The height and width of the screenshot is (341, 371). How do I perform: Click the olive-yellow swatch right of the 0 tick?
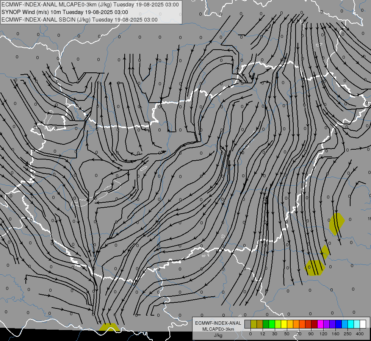tap(254, 324)
